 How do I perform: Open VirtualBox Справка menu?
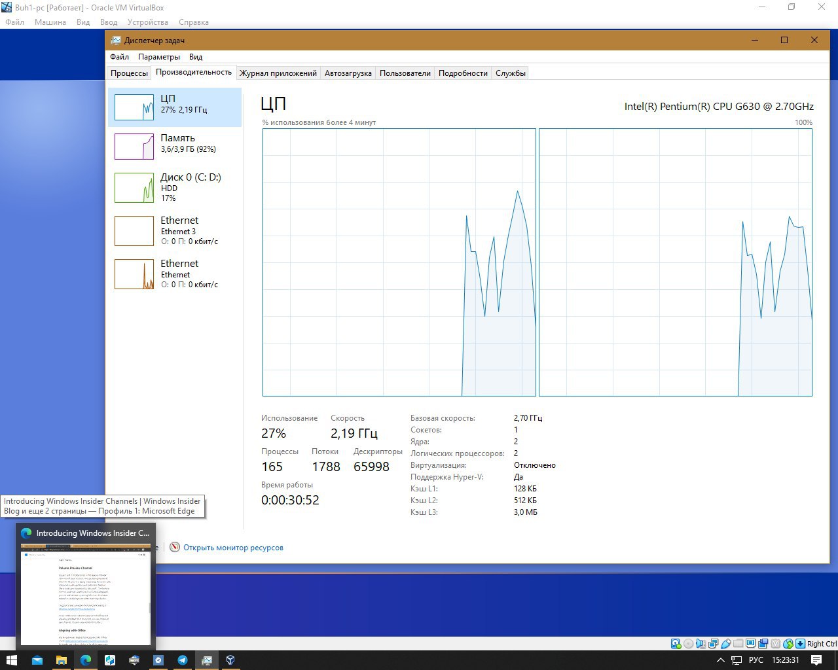[194, 22]
